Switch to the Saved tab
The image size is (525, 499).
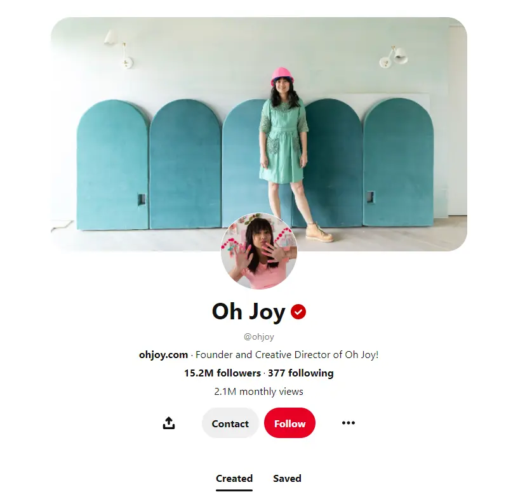(x=288, y=479)
